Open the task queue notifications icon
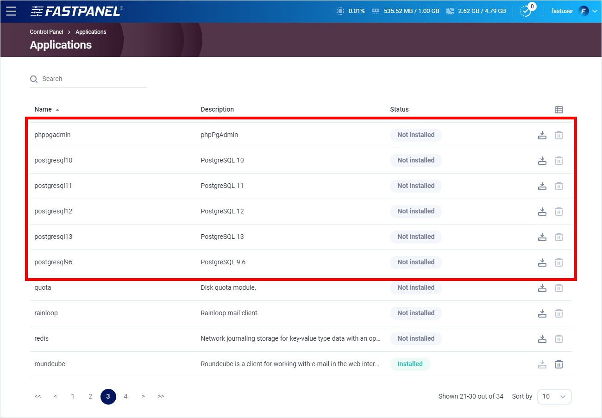The width and height of the screenshot is (602, 418). [526, 11]
